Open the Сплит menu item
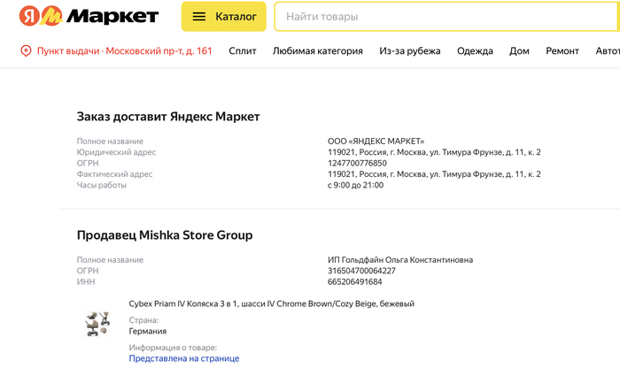The width and height of the screenshot is (620, 384). point(243,51)
